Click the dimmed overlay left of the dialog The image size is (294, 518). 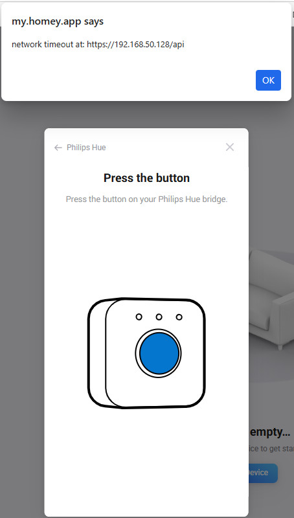click(22, 297)
